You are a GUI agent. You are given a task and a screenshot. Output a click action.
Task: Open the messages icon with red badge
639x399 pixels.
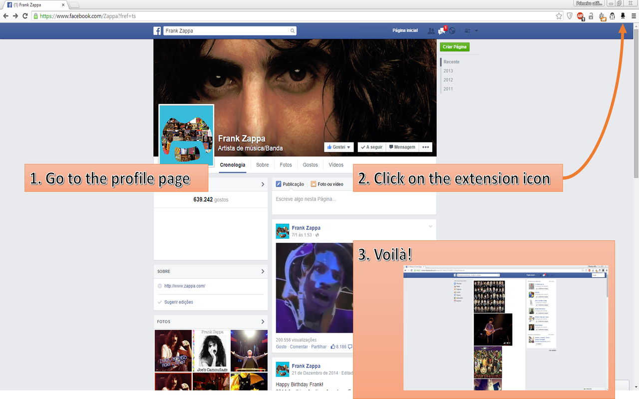coord(442,30)
